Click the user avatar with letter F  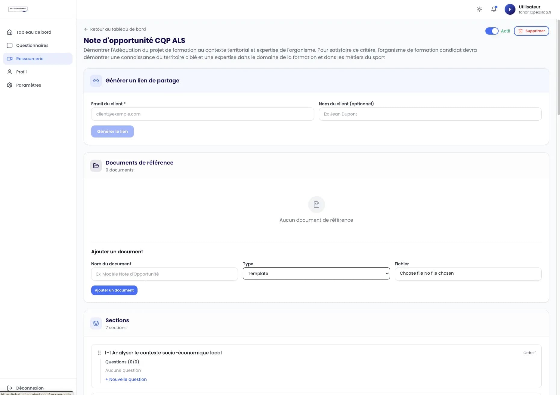510,9
